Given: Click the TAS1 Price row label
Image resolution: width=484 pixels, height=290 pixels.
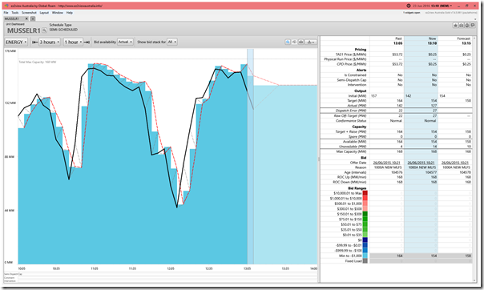Looking at the screenshot, I should [351, 54].
